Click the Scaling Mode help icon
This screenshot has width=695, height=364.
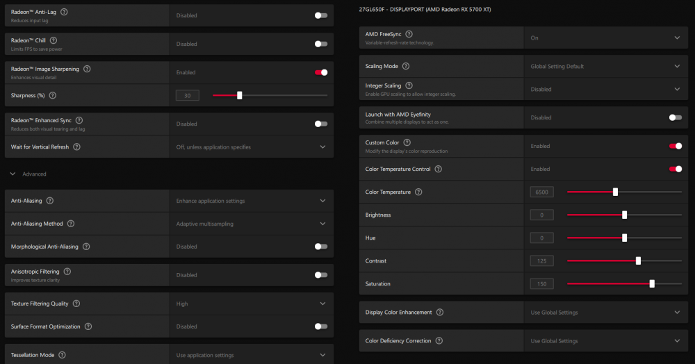[x=405, y=66]
